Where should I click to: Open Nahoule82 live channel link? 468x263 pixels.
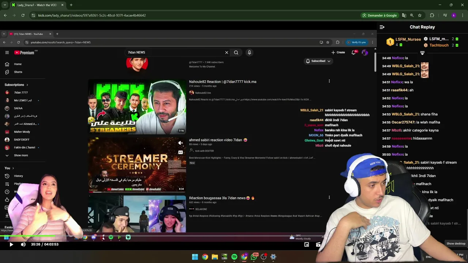[x=203, y=93]
